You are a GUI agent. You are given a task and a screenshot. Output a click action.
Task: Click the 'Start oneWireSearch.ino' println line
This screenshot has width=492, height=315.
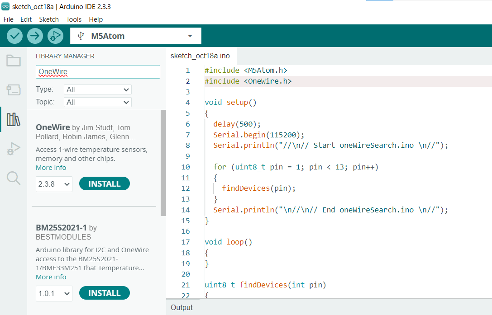coord(331,146)
